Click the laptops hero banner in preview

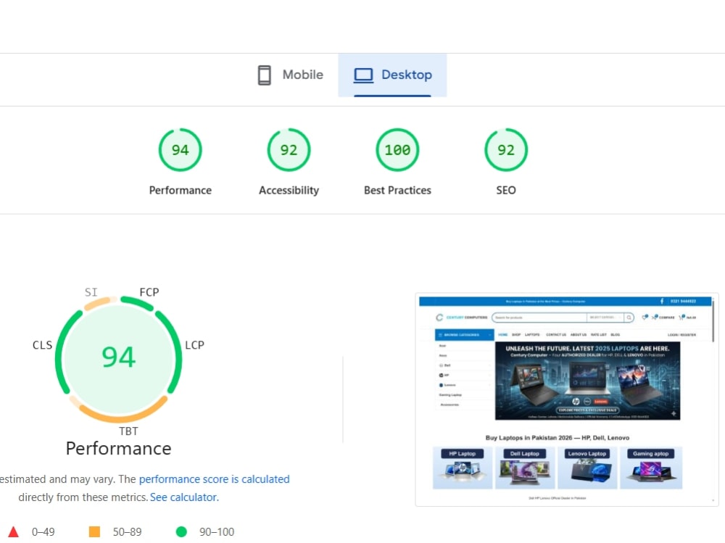pos(587,381)
